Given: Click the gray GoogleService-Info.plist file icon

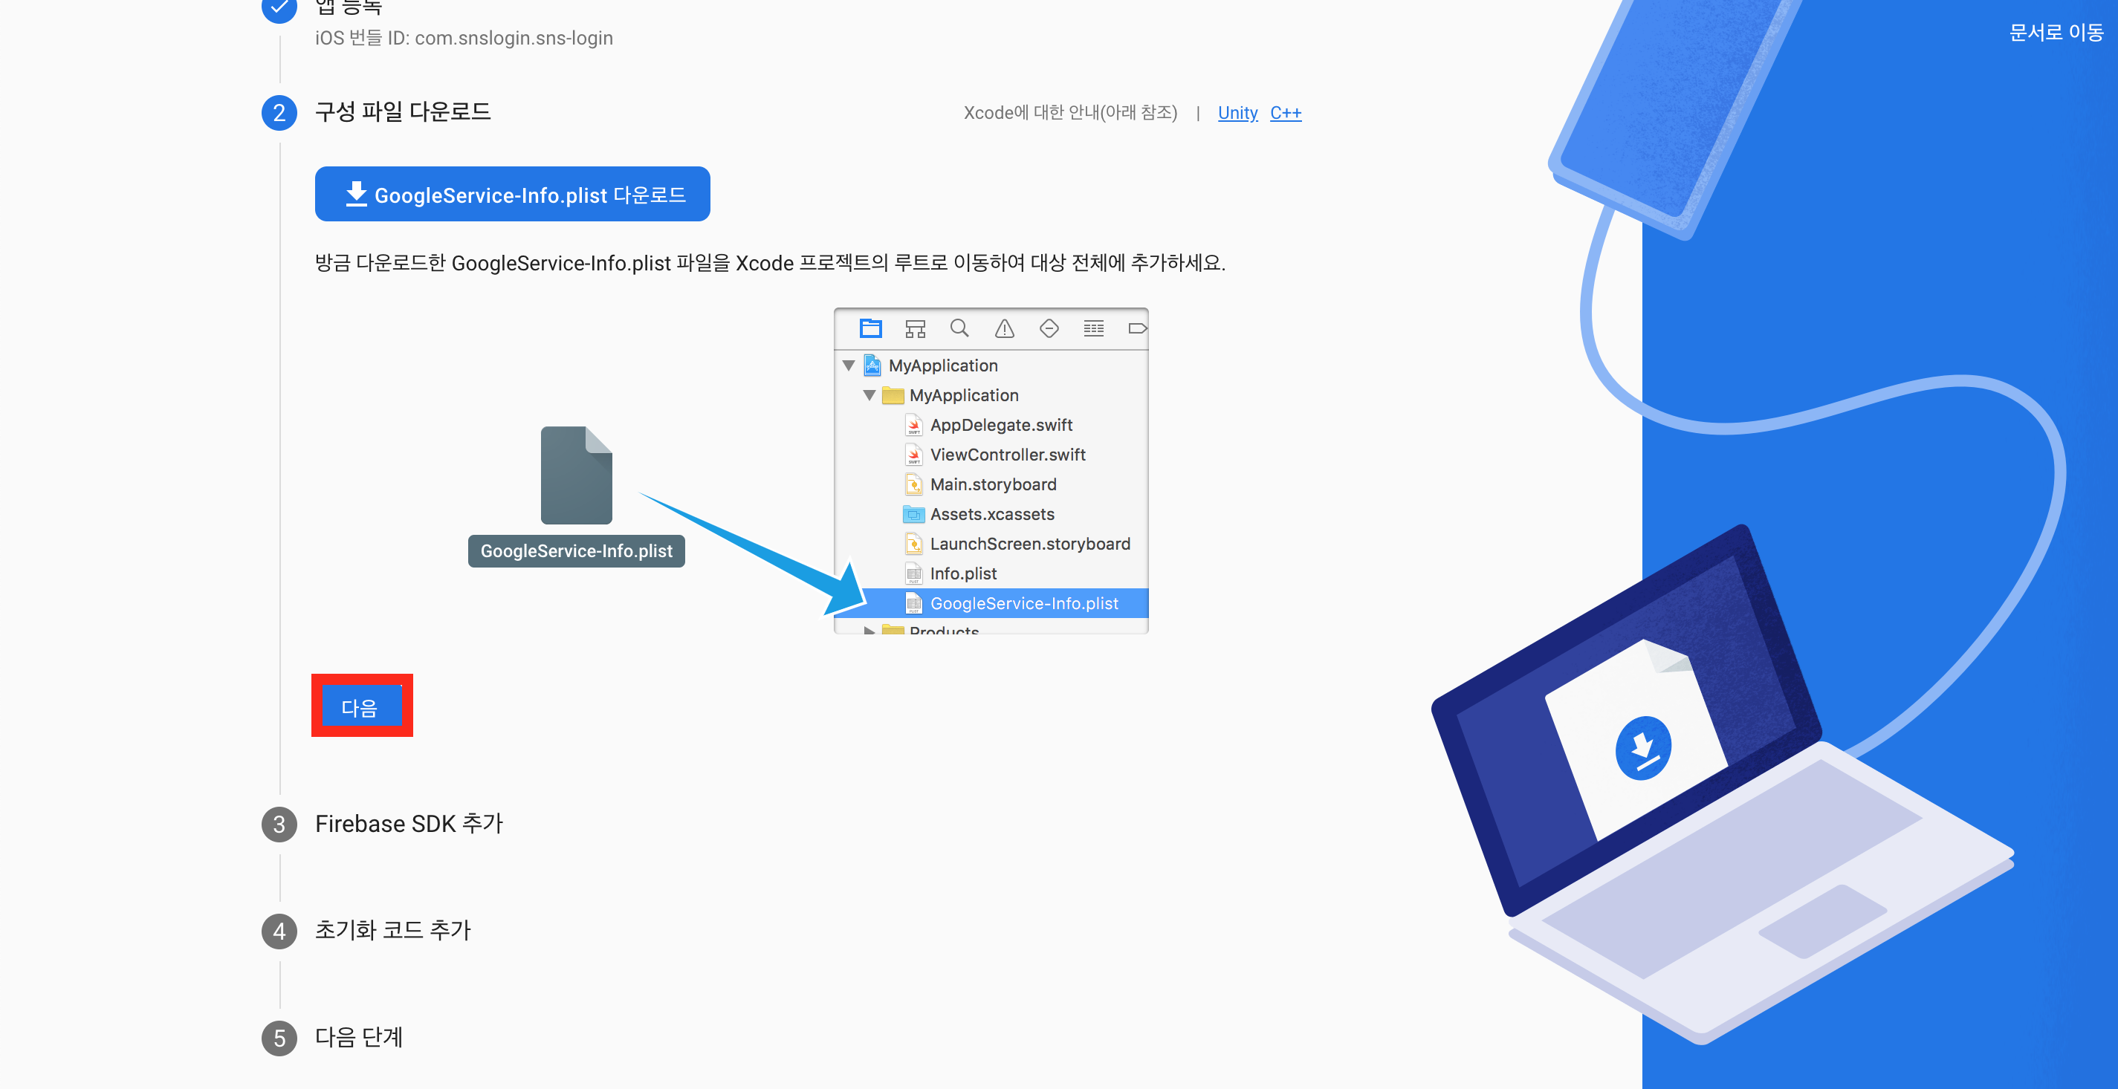Looking at the screenshot, I should point(575,475).
